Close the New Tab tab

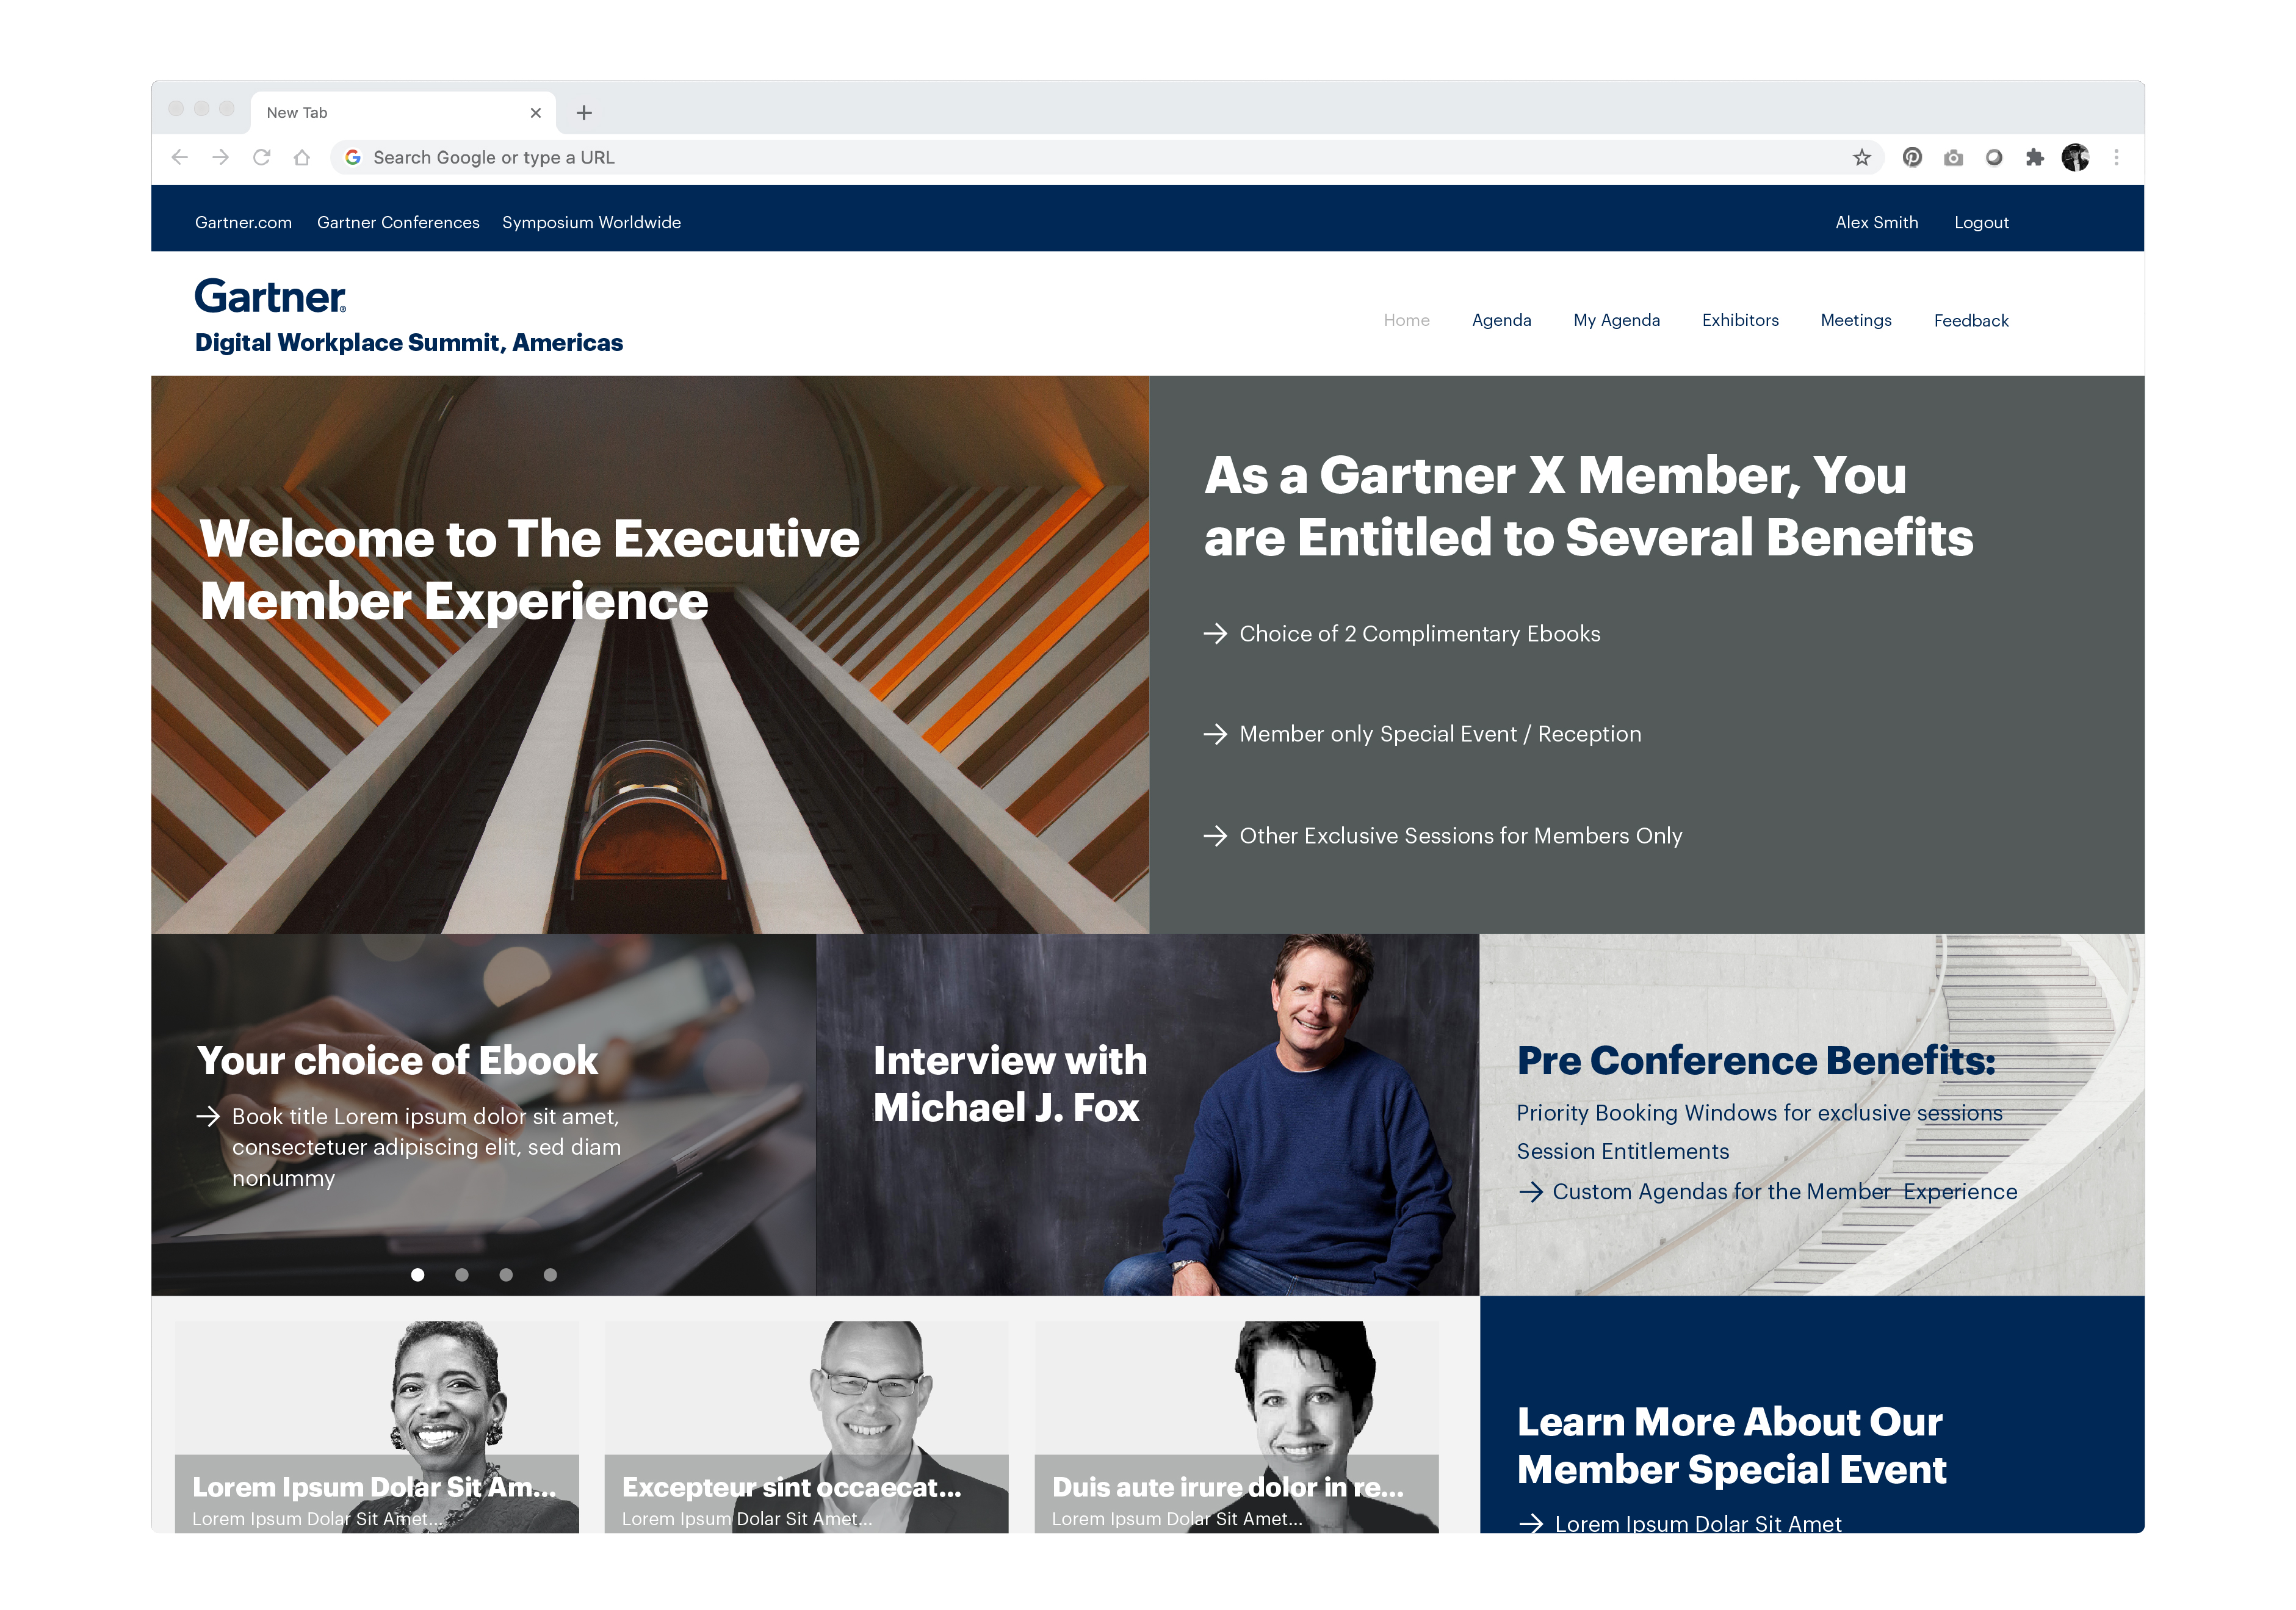536,113
